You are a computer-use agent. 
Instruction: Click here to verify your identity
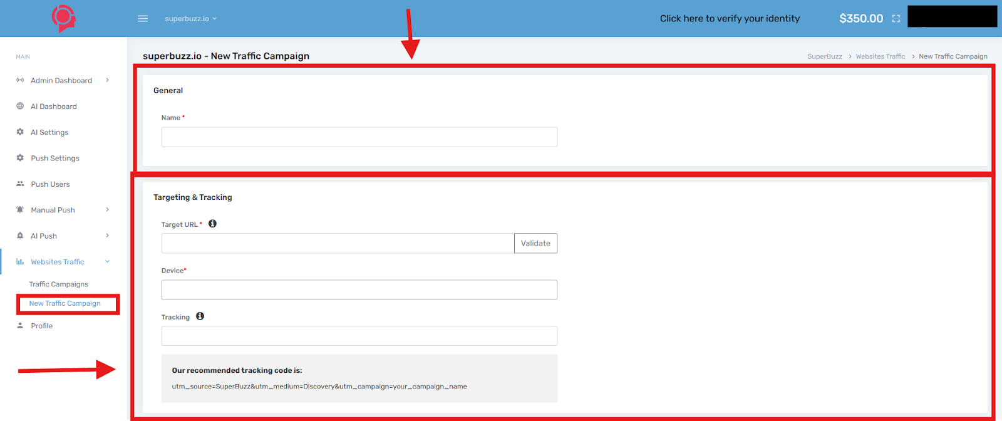point(730,19)
